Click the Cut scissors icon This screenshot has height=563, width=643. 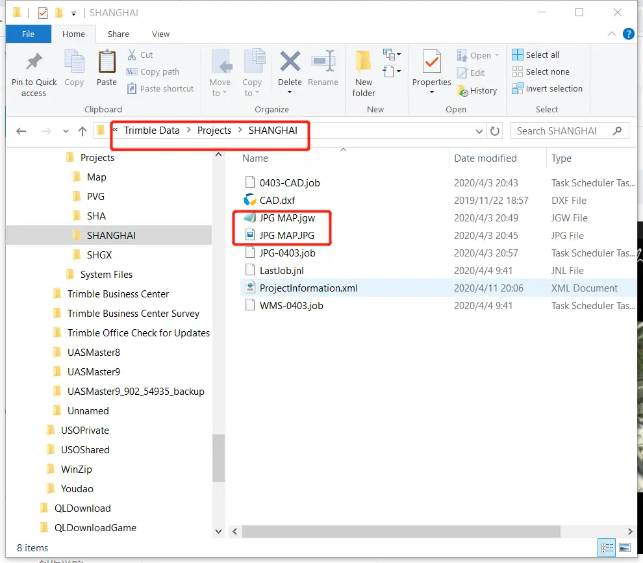(132, 55)
